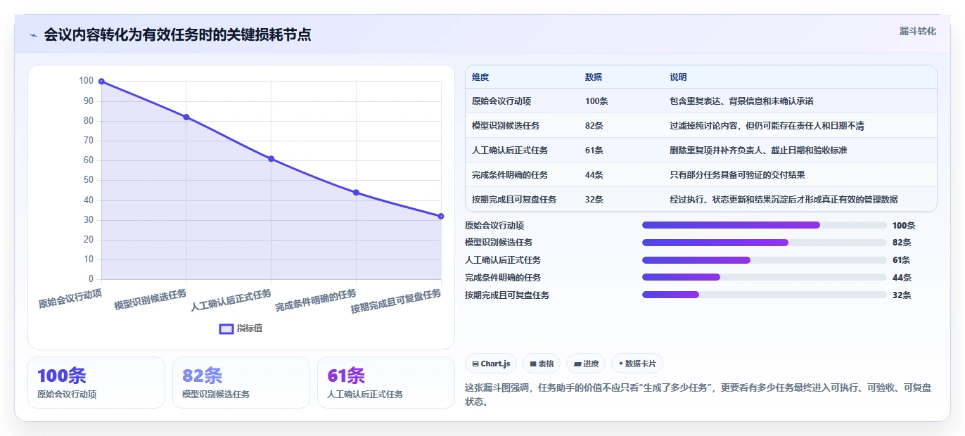This screenshot has height=436, width=965.
Task: Click the 模型识别候选任务 progress bar
Action: 765,243
